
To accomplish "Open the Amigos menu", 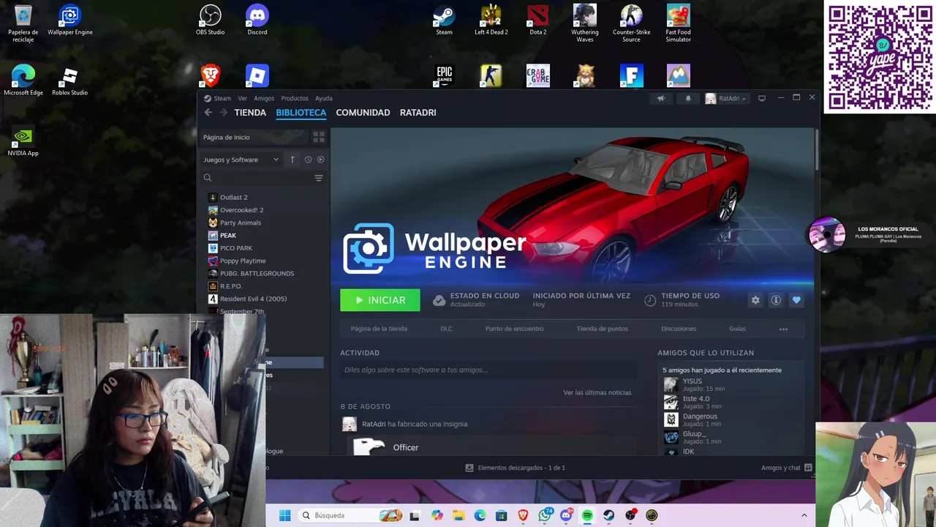I will [x=264, y=98].
